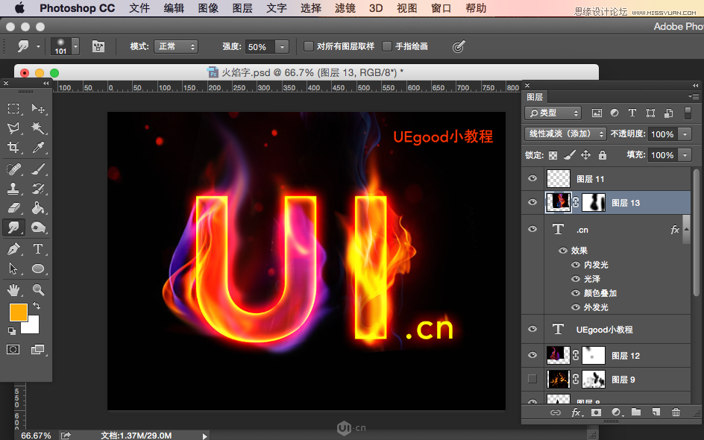The width and height of the screenshot is (704, 440).
Task: Filter layers by text type
Action: [632, 113]
